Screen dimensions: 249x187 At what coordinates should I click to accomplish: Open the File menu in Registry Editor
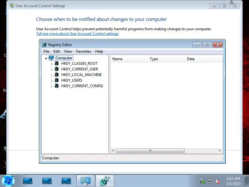(46, 51)
